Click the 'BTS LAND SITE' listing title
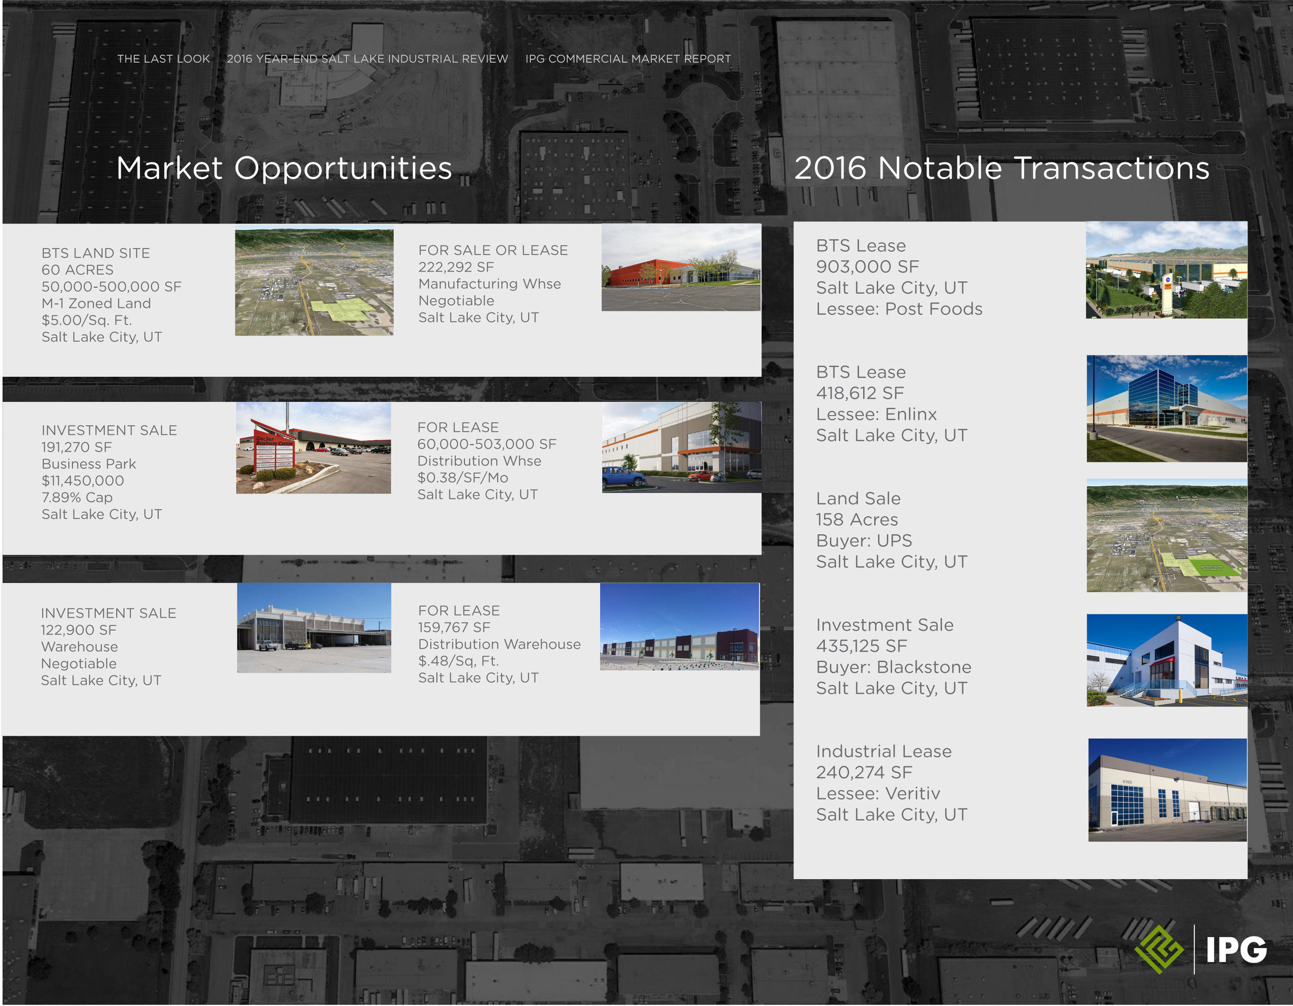 [x=95, y=253]
